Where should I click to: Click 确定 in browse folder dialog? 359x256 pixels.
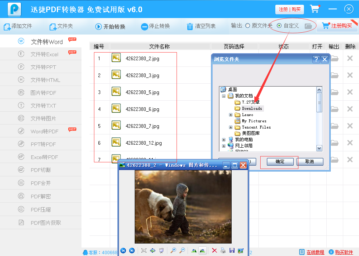[x=280, y=162]
